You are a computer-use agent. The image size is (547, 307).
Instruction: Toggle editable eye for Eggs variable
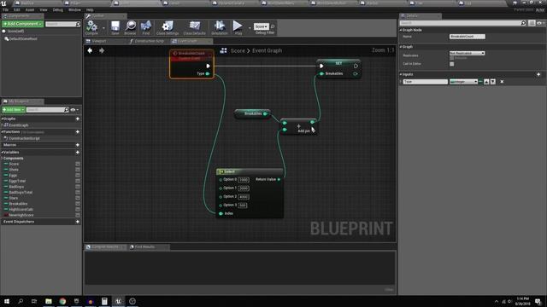(78, 176)
